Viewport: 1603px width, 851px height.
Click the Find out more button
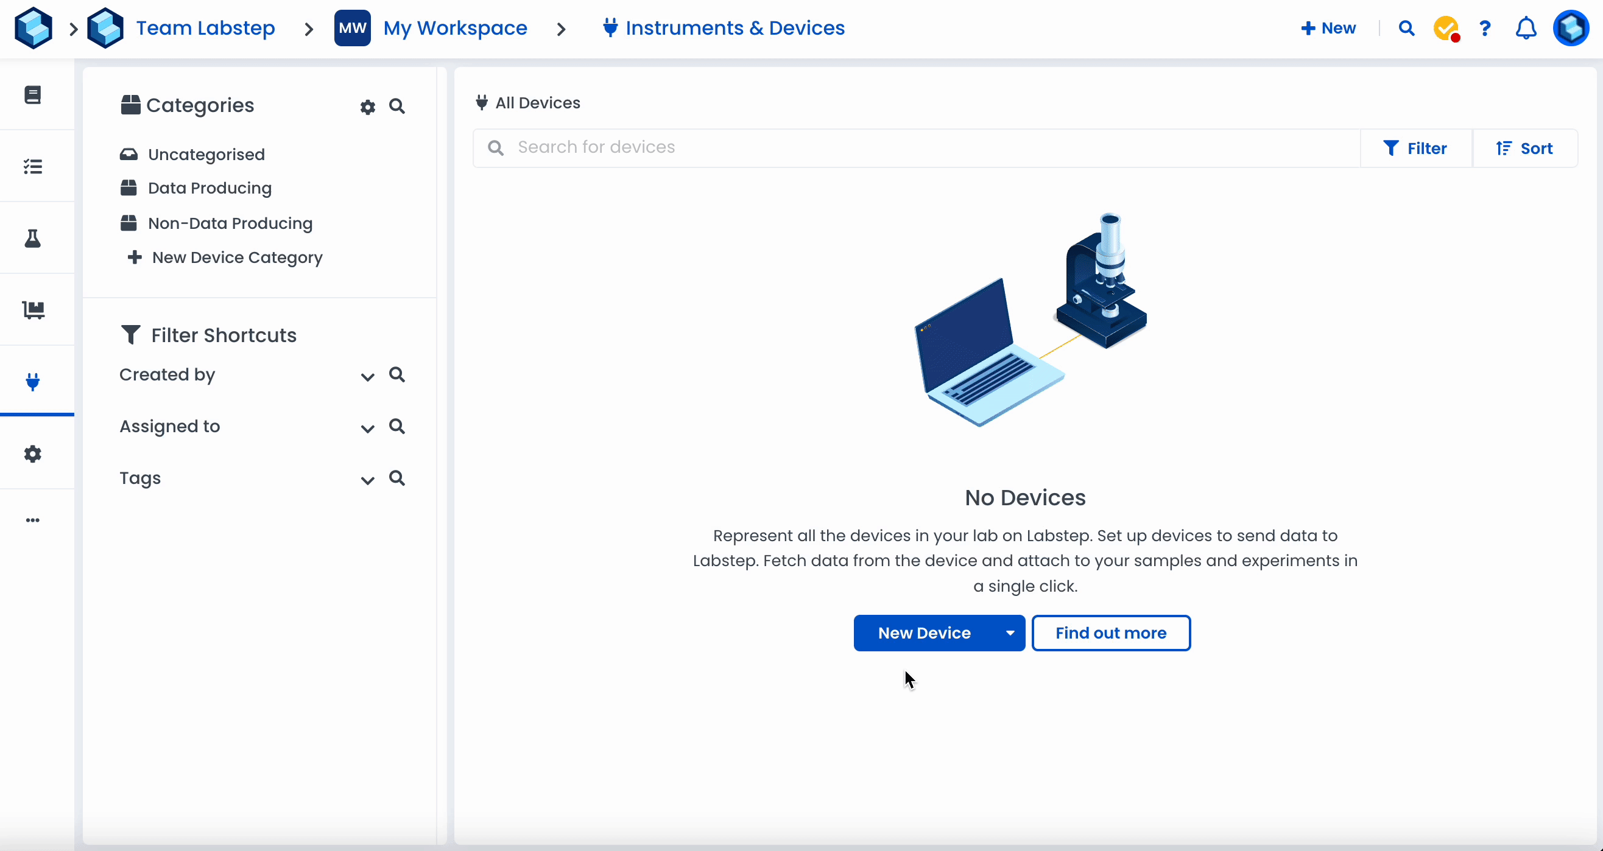[x=1111, y=632]
